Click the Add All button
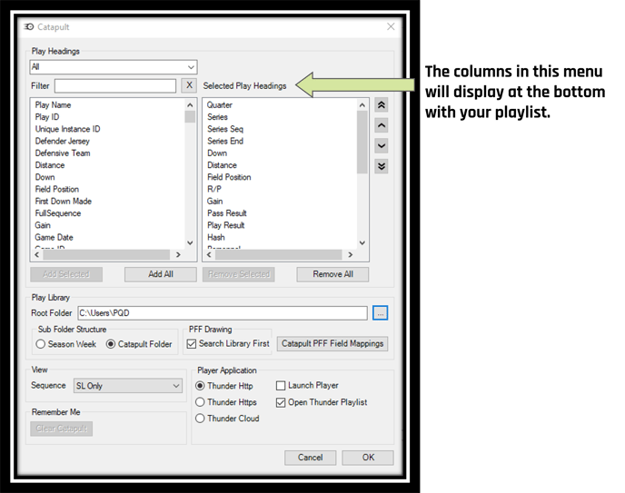The width and height of the screenshot is (625, 493). [161, 274]
